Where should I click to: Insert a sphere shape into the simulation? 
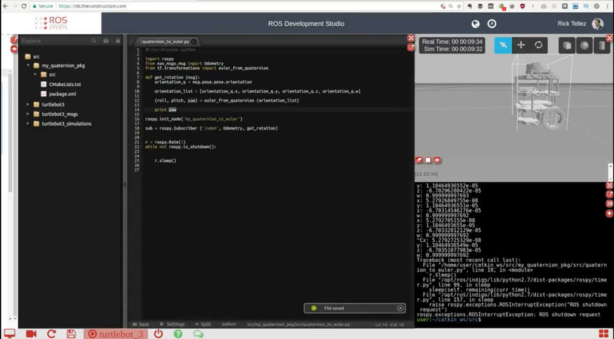pyautogui.click(x=585, y=45)
